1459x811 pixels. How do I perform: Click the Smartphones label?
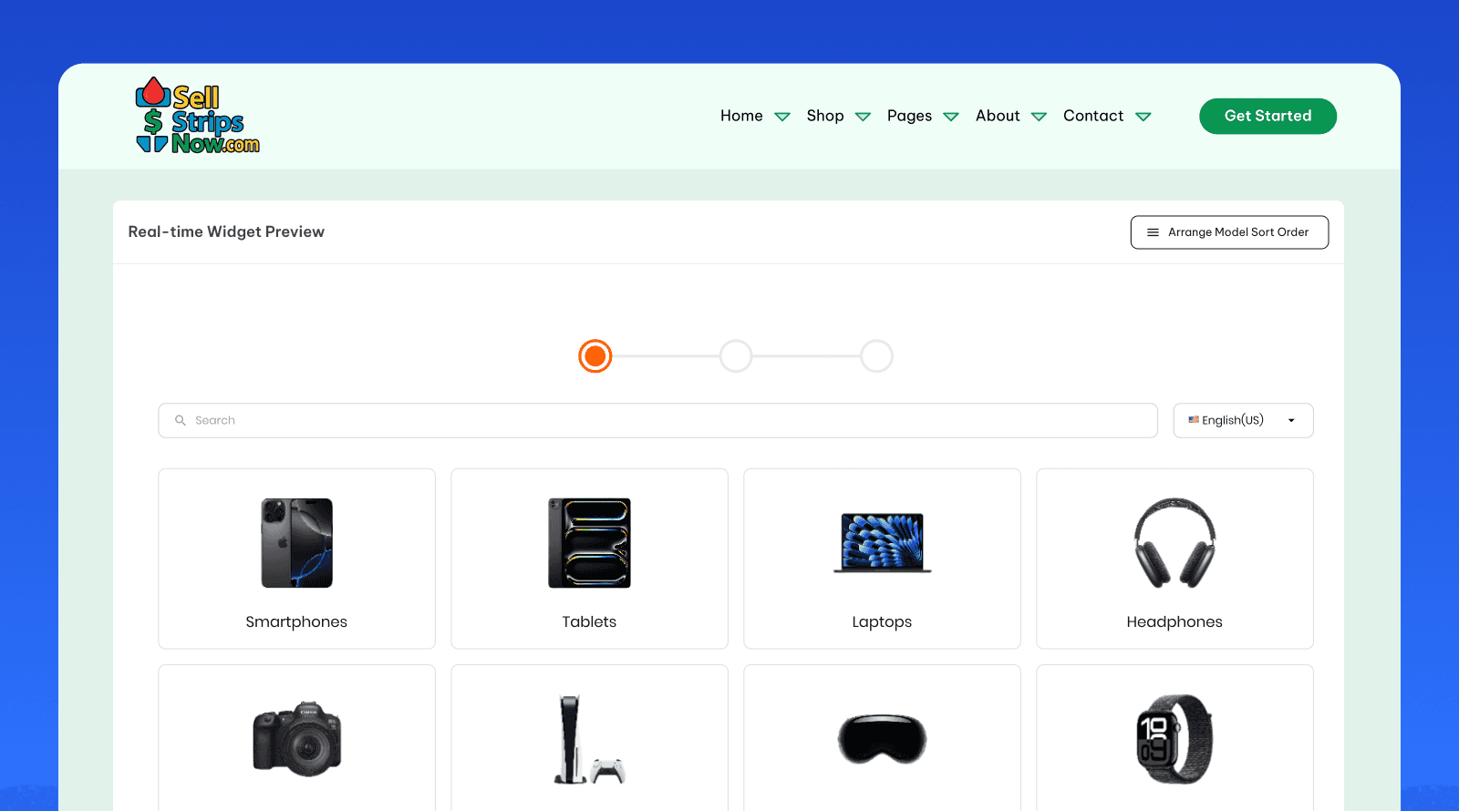[x=296, y=621]
